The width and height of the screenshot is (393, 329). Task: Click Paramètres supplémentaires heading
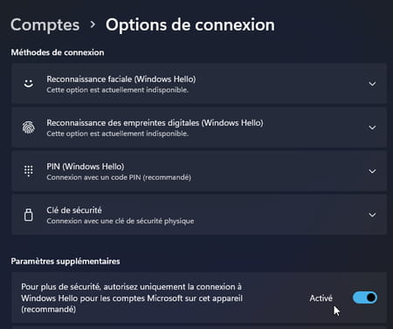(x=65, y=261)
